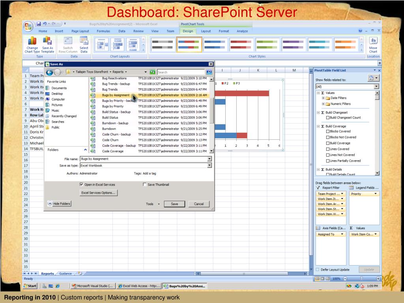The image size is (404, 303).
Task: Open Show fields related to dropdown
Action: [x=376, y=86]
